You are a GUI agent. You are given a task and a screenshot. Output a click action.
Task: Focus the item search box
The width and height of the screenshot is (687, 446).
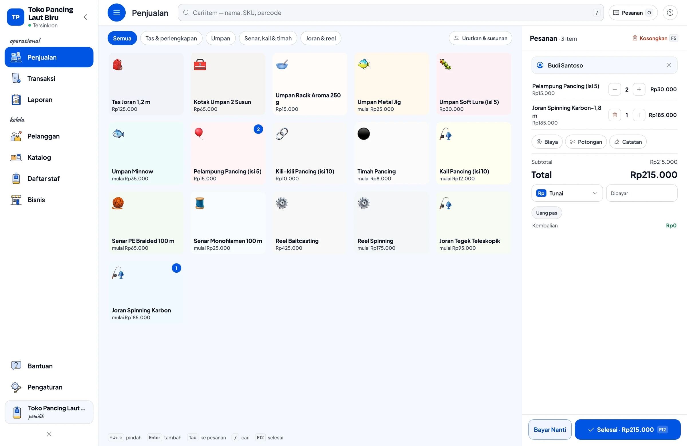pos(390,13)
